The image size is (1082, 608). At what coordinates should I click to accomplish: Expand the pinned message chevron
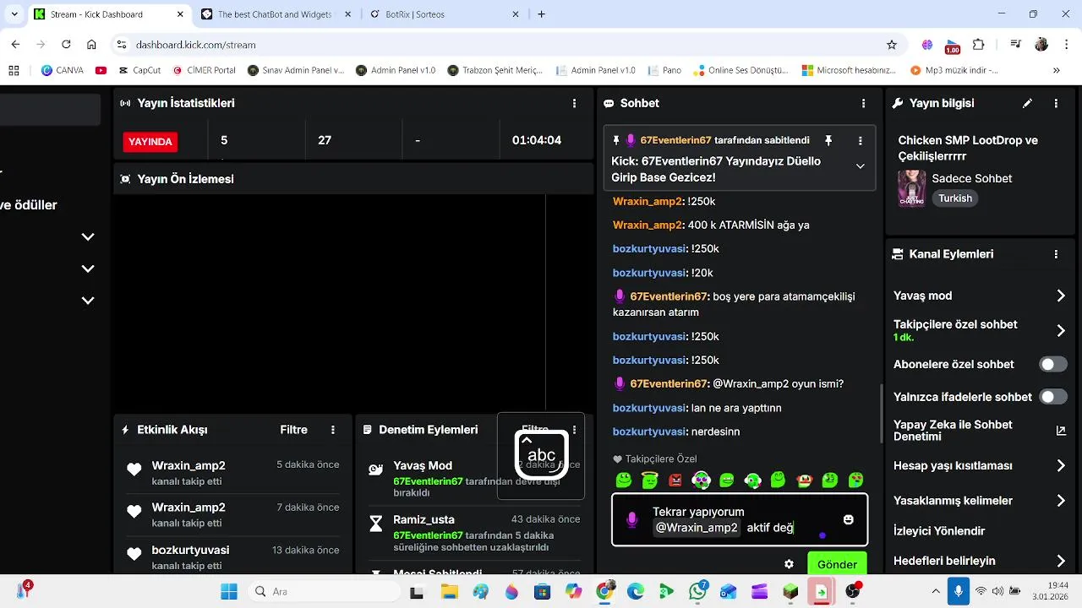pos(861,166)
